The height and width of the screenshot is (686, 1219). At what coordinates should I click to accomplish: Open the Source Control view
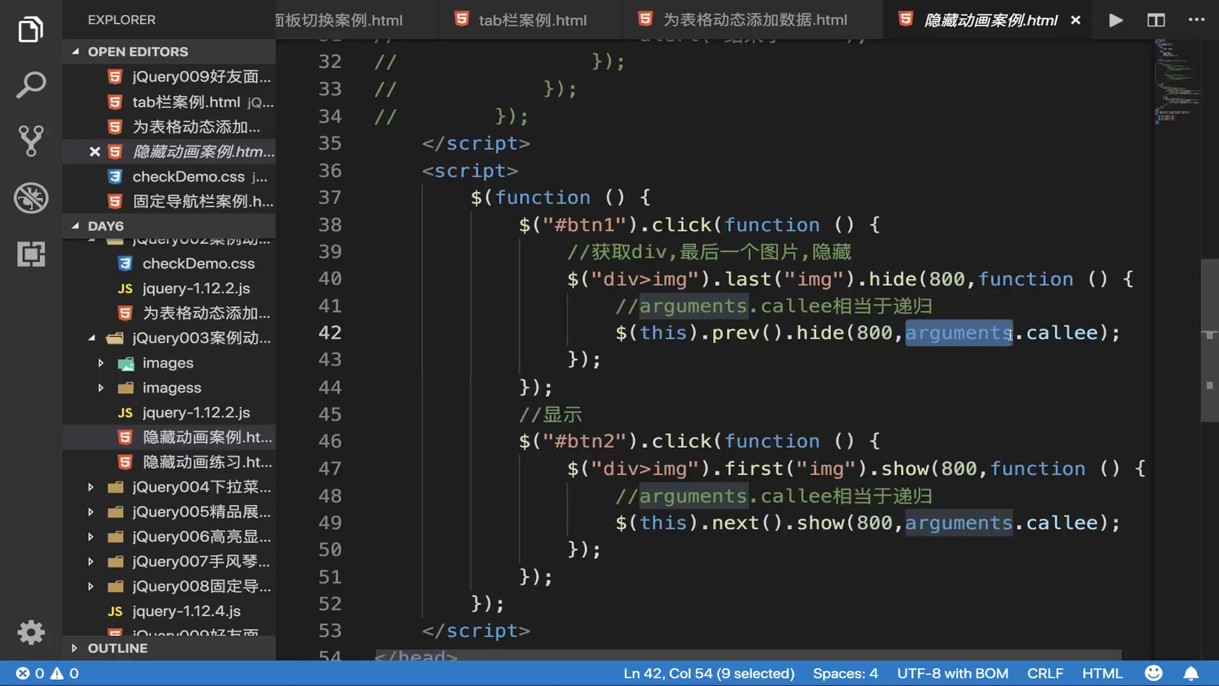30,140
